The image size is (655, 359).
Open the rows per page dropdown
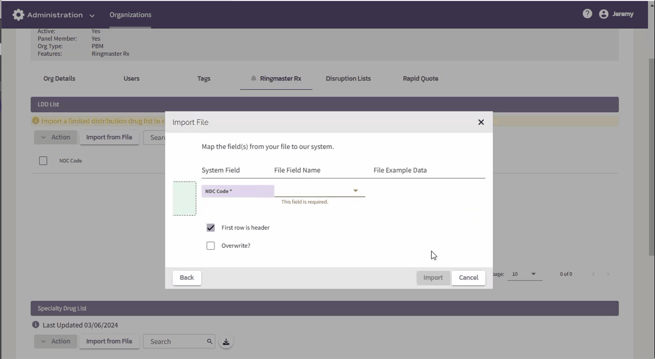pyautogui.click(x=525, y=274)
